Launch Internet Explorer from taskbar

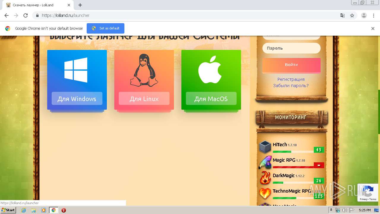tap(24, 210)
